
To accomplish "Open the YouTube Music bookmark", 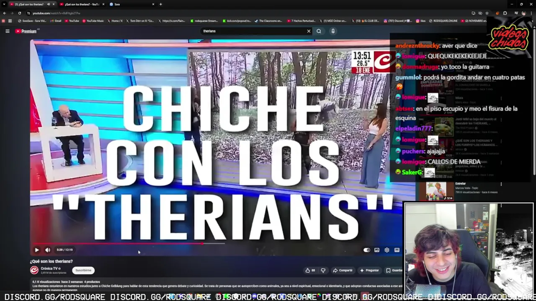I will (x=93, y=21).
